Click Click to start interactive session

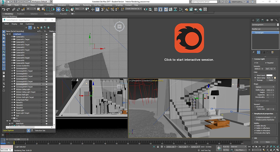click(x=189, y=60)
